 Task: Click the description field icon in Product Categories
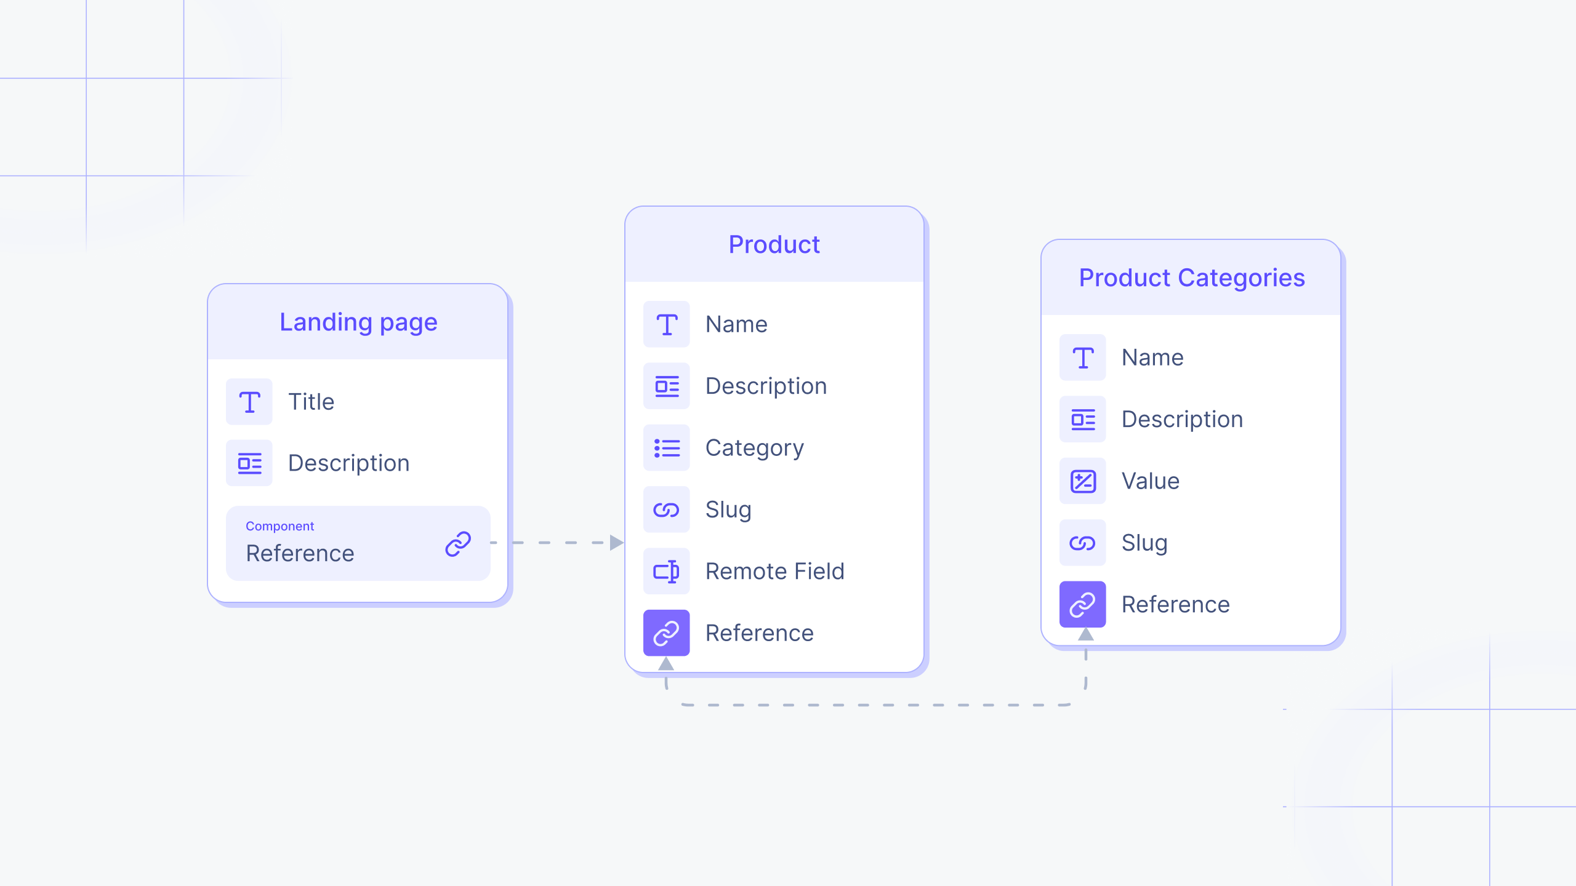coord(1082,418)
